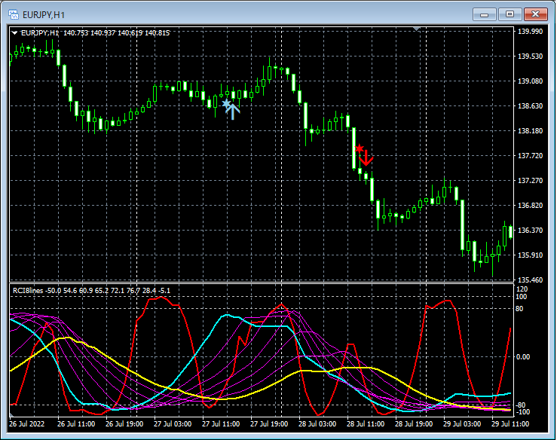Click the red down-arrow signal on chart
The height and width of the screenshot is (440, 557).
point(366,158)
